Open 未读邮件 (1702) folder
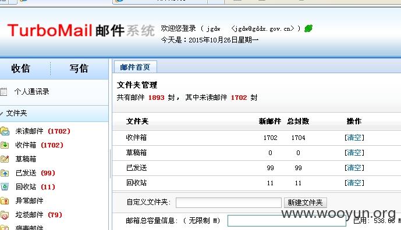Viewport: 401px width, 230px height. coord(42,131)
